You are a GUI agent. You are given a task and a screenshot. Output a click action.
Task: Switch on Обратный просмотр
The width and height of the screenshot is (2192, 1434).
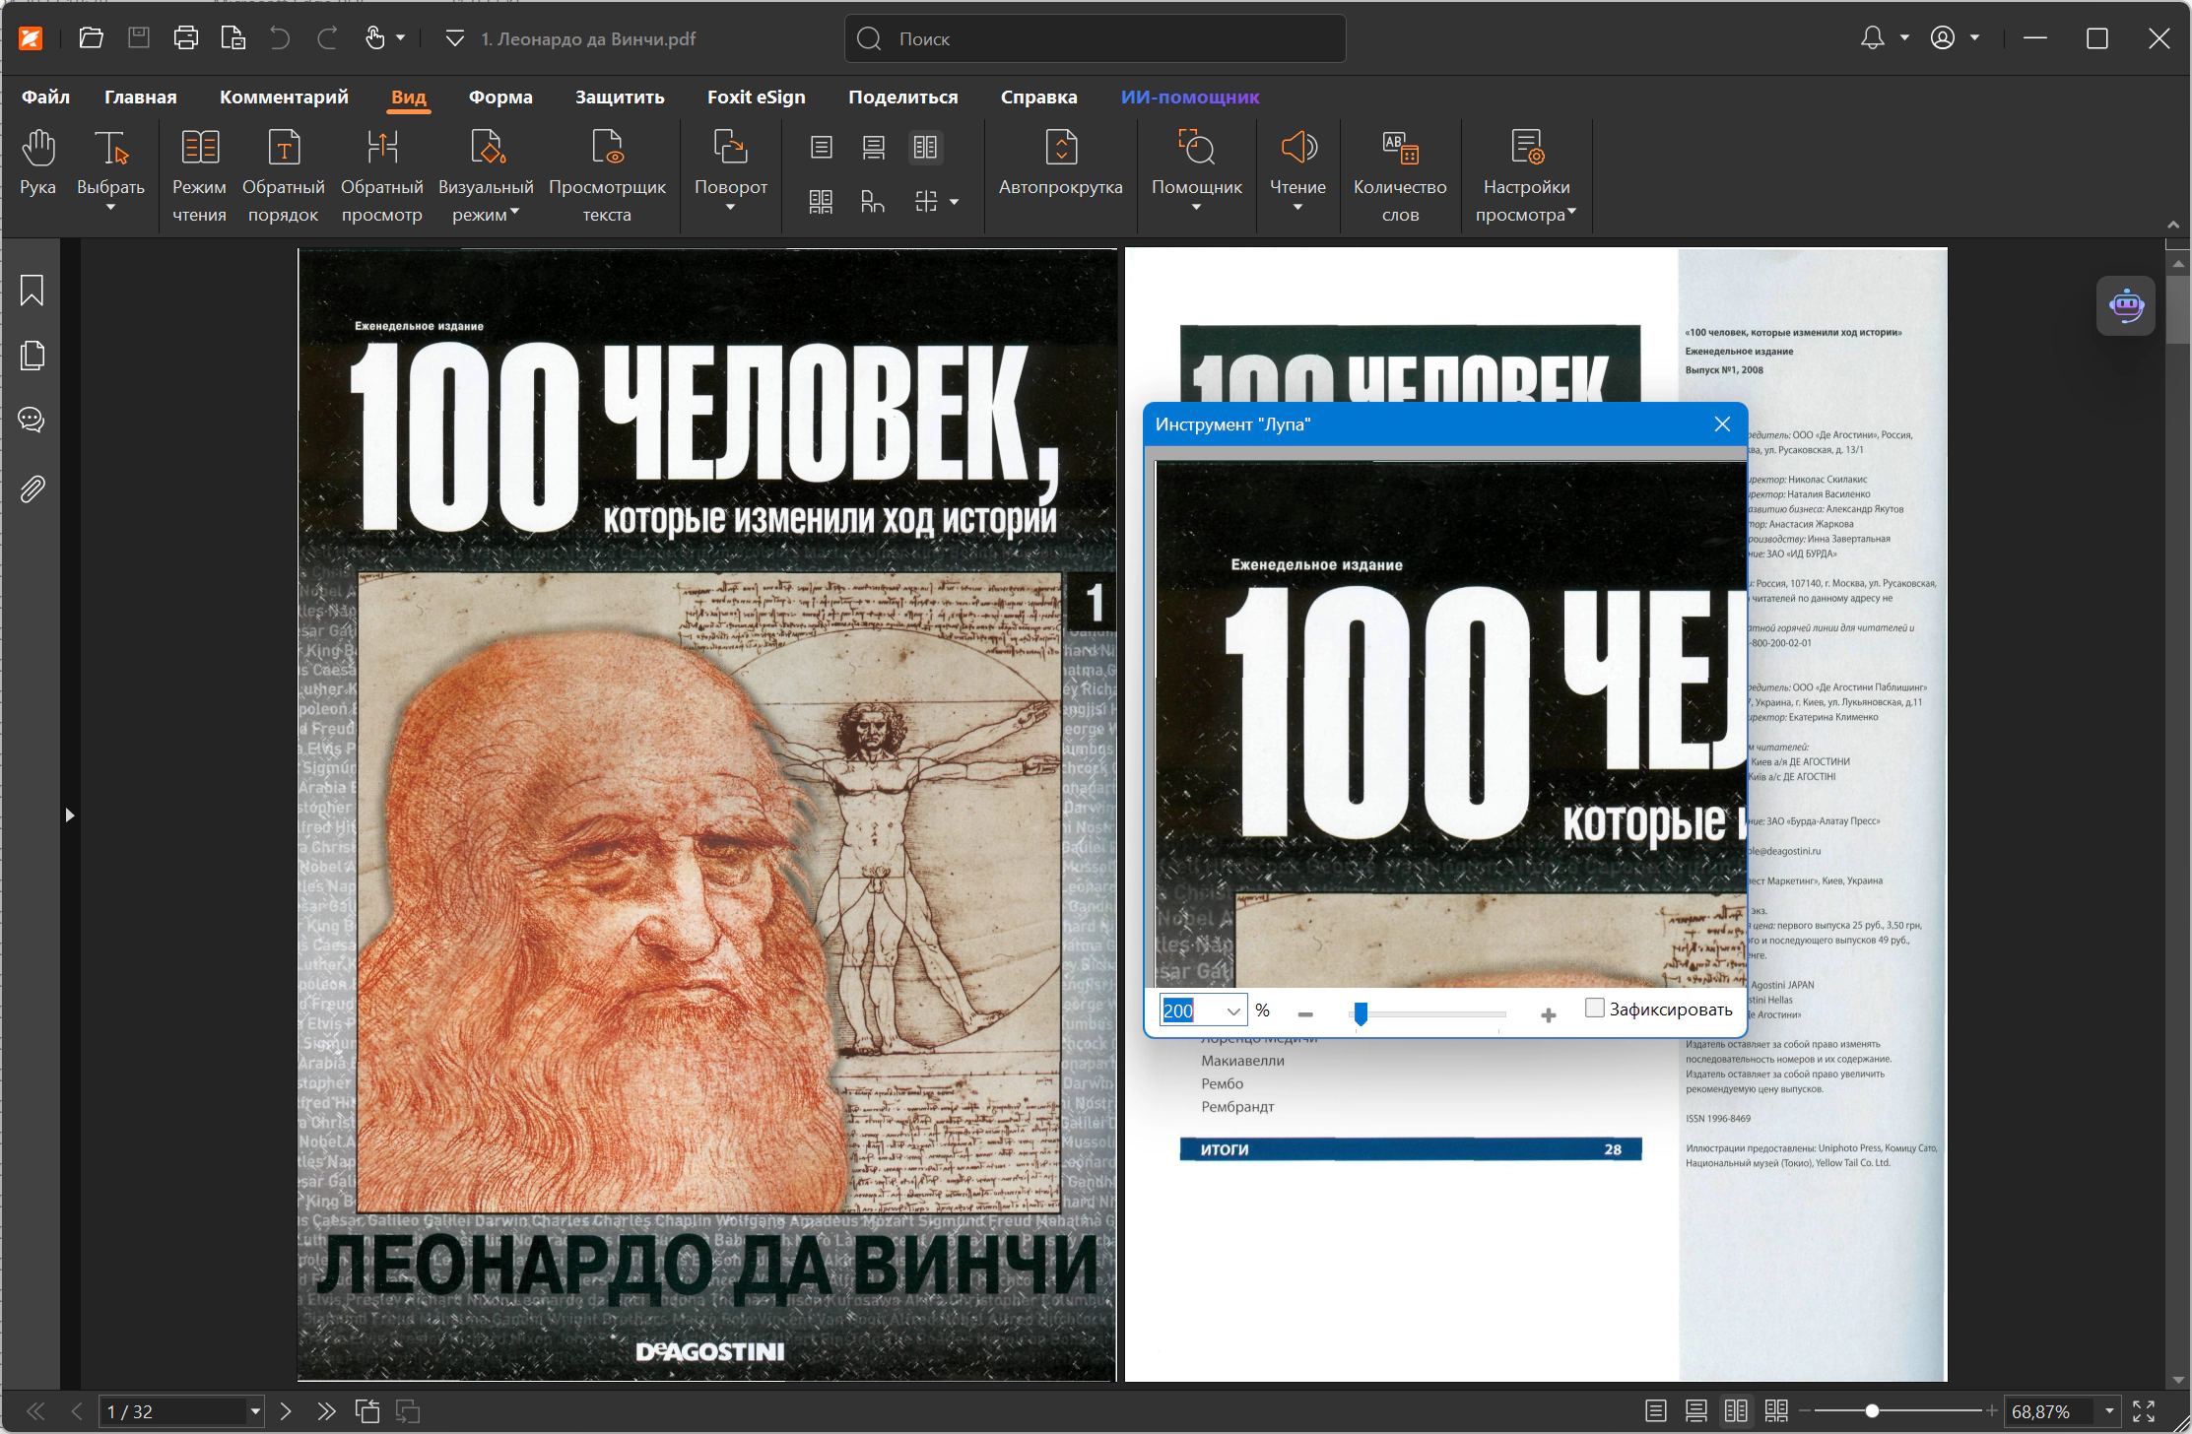tap(382, 176)
